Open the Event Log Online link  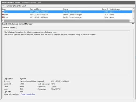pyautogui.click(x=28, y=94)
